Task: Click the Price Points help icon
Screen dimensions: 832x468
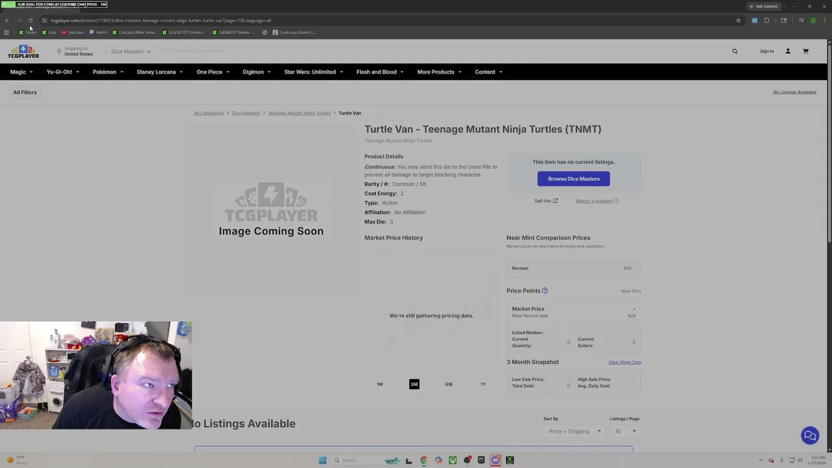Action: coord(545,291)
